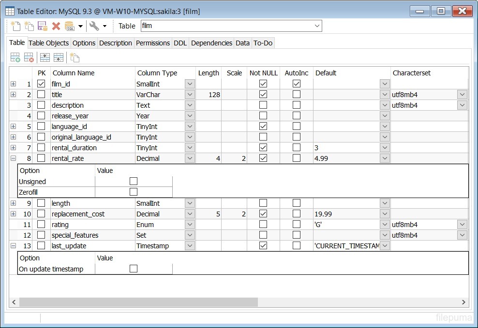The image size is (478, 328).
Task: Click the horizontal scrollbar right arrow
Action: (463, 302)
